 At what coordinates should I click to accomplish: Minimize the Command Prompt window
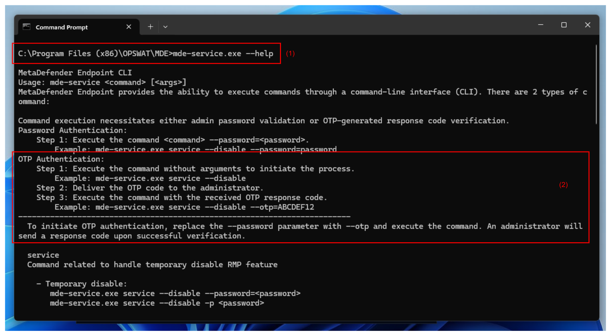point(540,25)
